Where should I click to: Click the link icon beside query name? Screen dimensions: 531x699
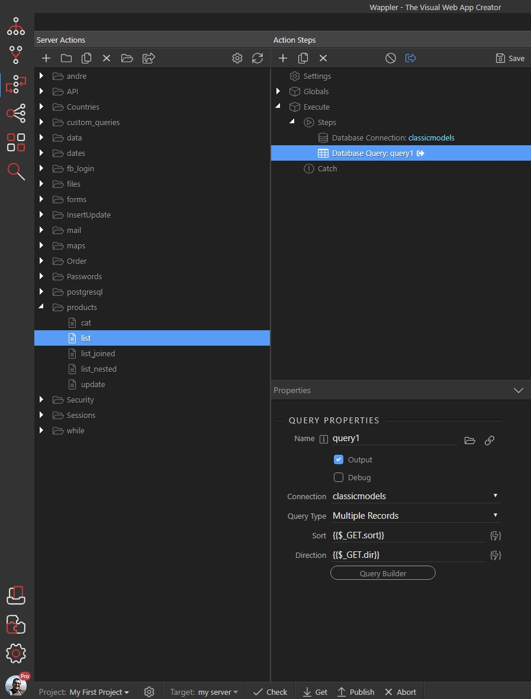[489, 441]
